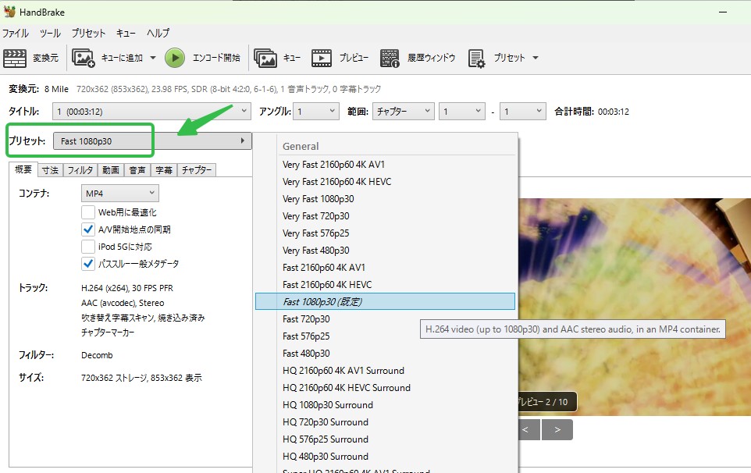Select Very Fast 2160p60 4K HEVC preset
751x473 pixels.
pyautogui.click(x=385, y=181)
